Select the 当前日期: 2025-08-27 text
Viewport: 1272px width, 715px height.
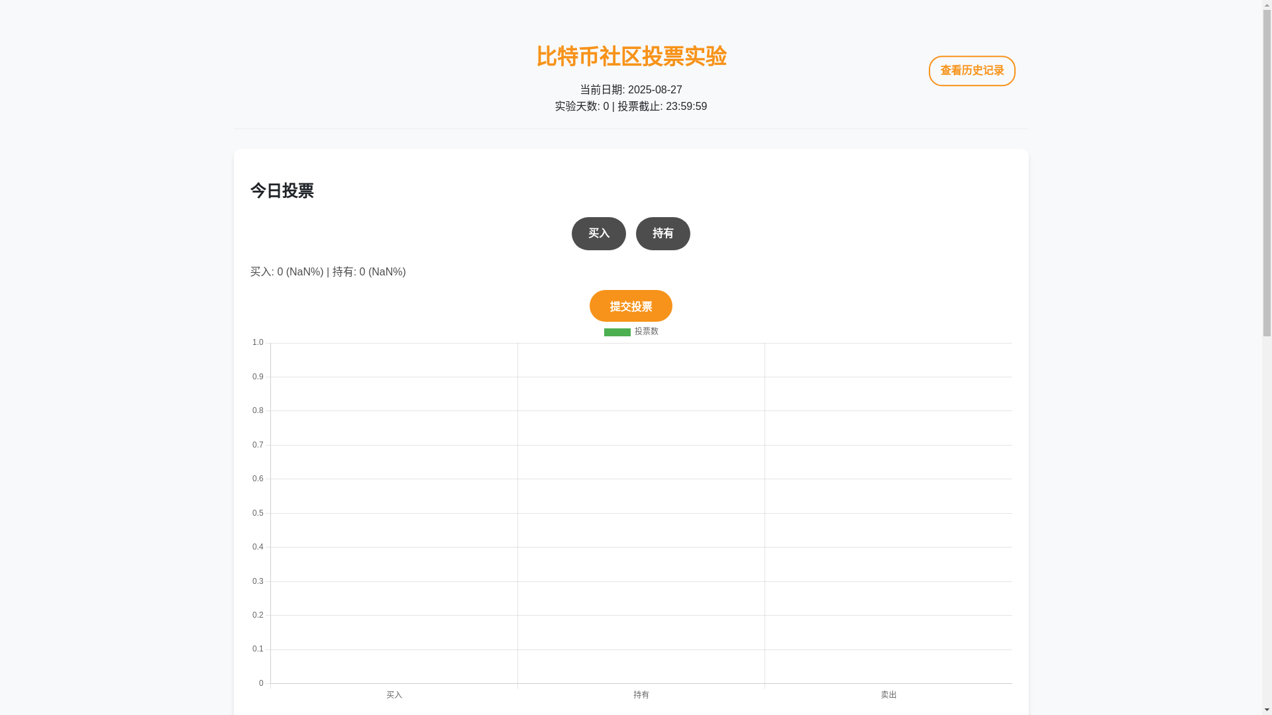(x=631, y=89)
